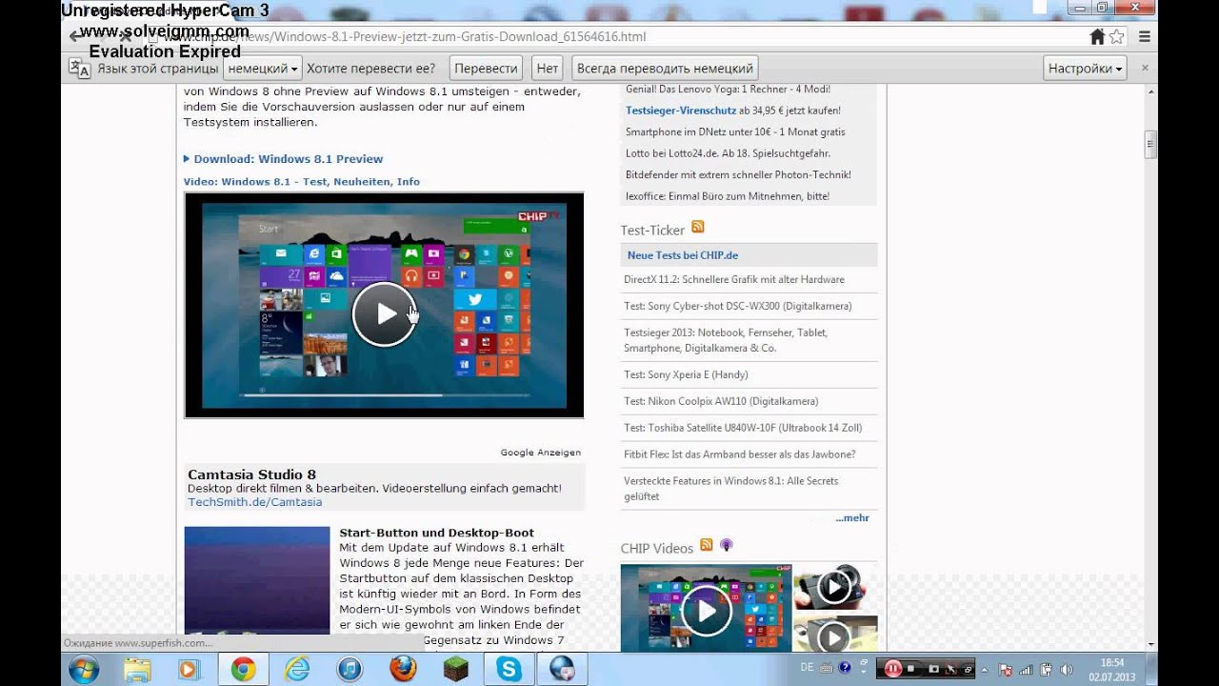Open the Testsieger-Virenschutz ad link
1219x686 pixels.
[x=681, y=111]
